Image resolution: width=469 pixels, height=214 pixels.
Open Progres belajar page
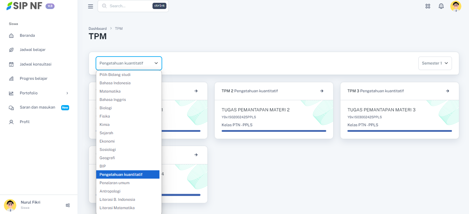[34, 78]
